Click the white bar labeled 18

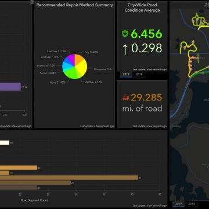click(5, 143)
